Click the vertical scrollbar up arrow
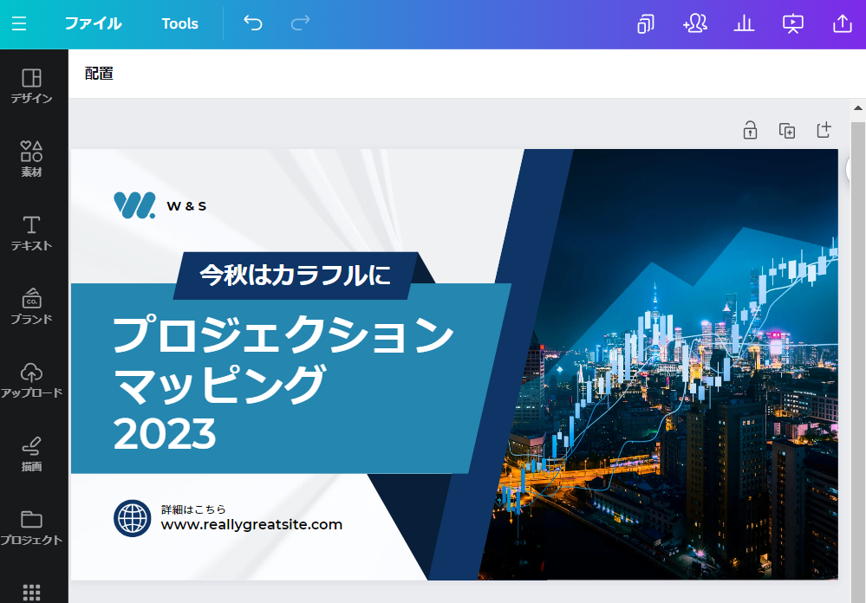This screenshot has width=866, height=603. [857, 108]
